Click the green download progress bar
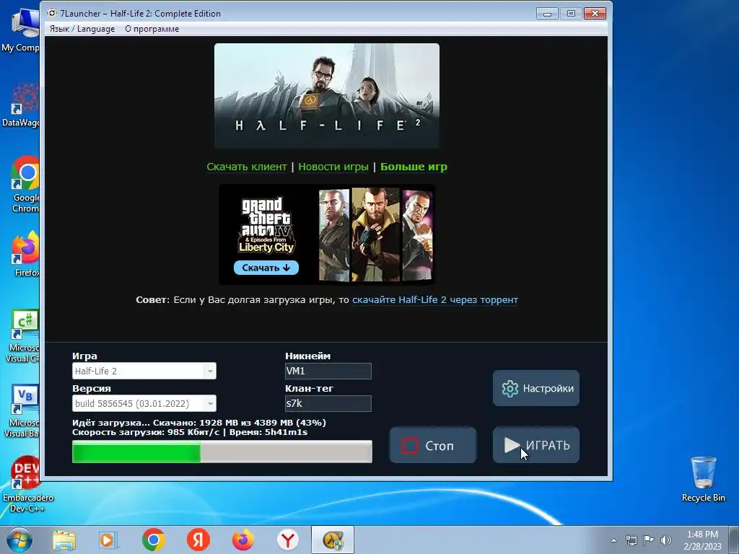The height and width of the screenshot is (554, 739). click(222, 452)
